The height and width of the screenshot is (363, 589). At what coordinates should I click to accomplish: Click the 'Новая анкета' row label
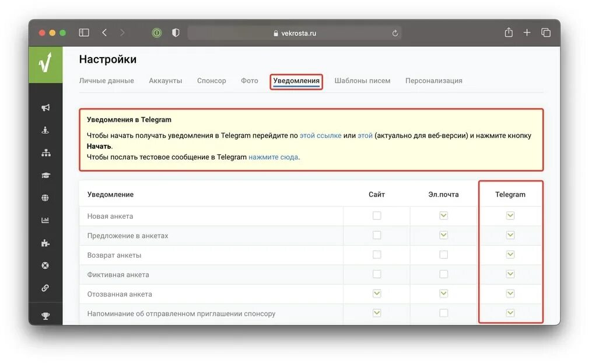tap(110, 216)
